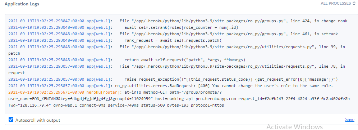Select the requests.py line 78 entry
Image resolution: width=358 pixels, height=130 pixels.
(177, 70)
